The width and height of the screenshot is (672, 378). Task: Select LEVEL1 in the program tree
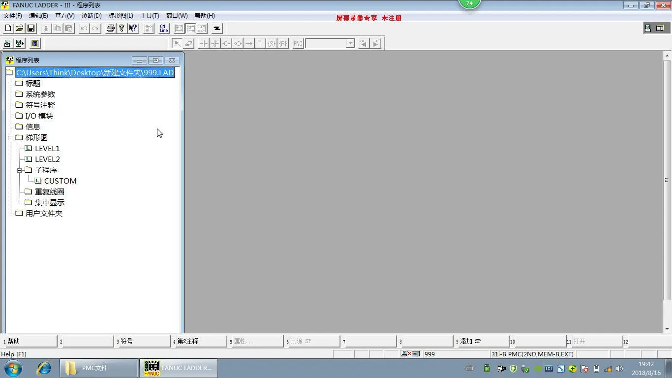coord(47,149)
